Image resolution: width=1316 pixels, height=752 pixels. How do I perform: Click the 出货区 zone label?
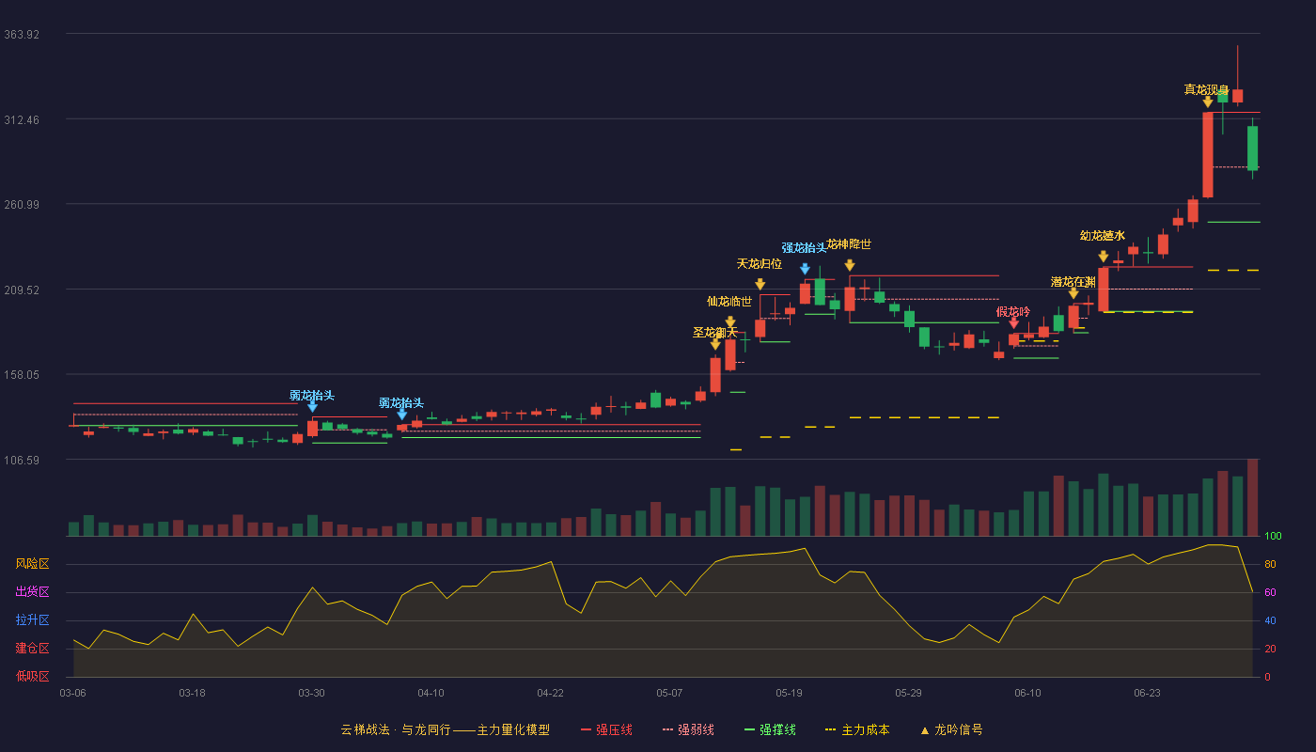(33, 592)
